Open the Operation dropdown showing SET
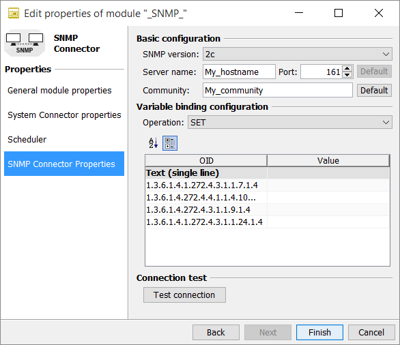This screenshot has height=345, width=400. [x=290, y=122]
